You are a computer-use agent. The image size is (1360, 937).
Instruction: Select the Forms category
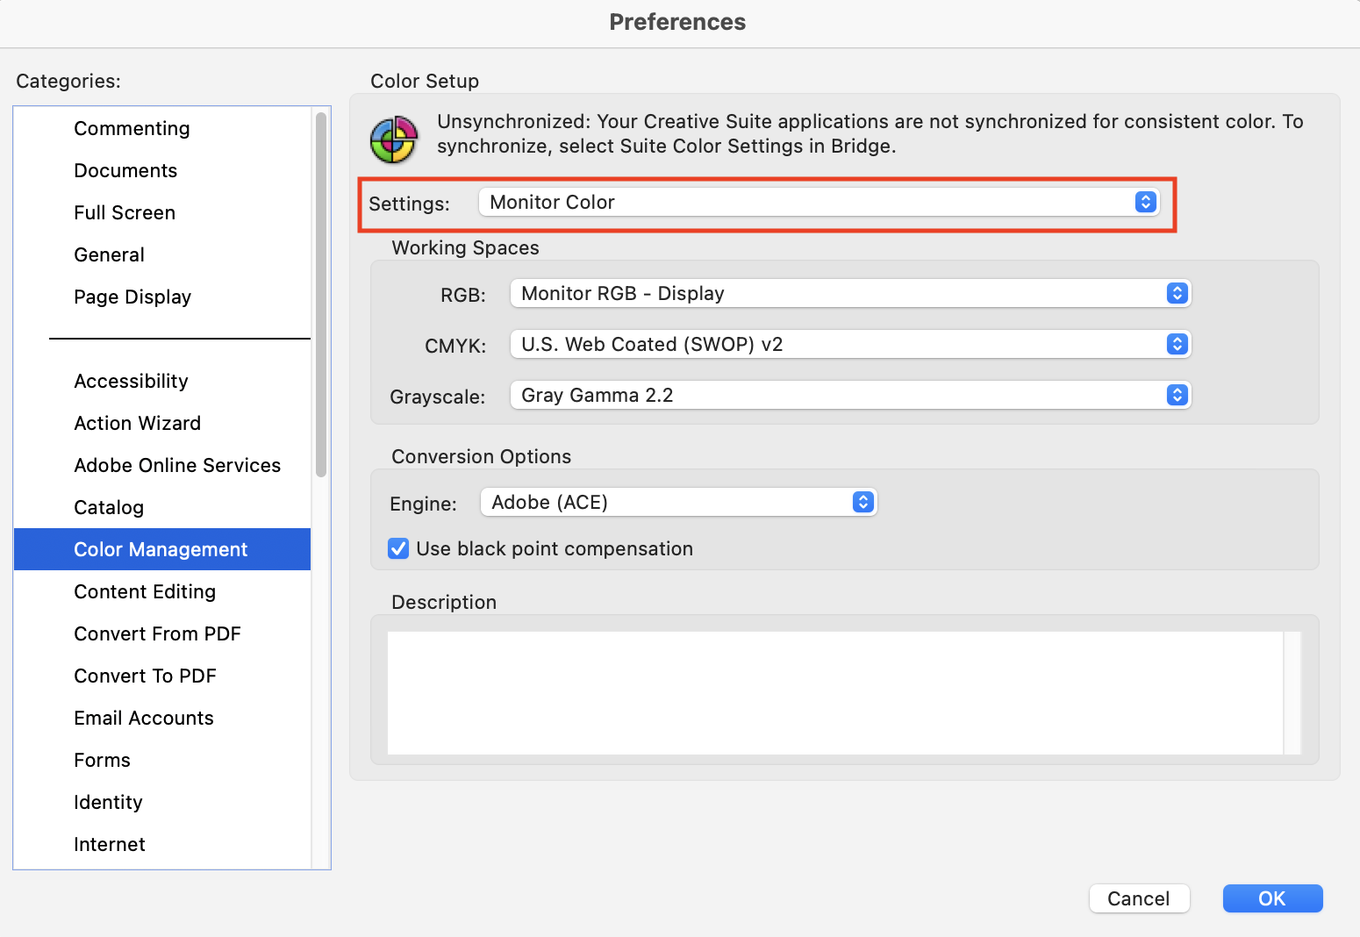102,760
